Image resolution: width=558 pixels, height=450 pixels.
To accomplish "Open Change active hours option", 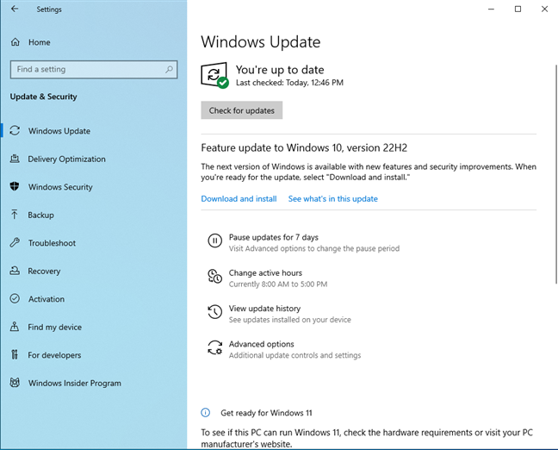I will (265, 272).
